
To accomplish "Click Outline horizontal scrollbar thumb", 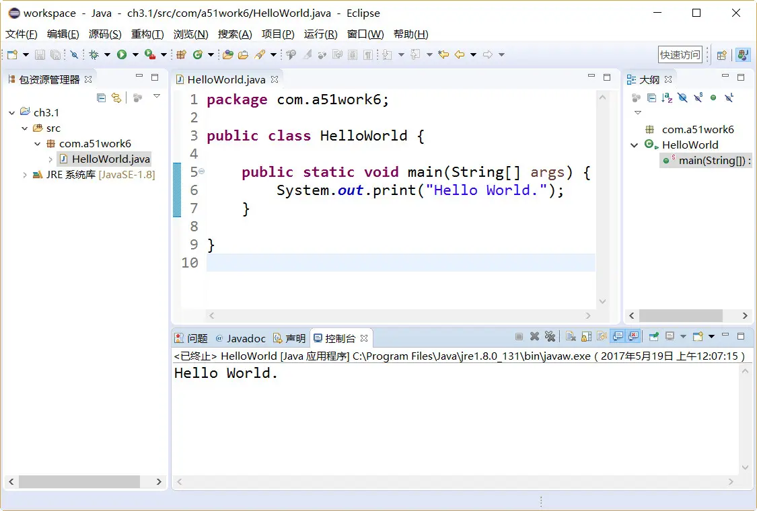I will 681,315.
